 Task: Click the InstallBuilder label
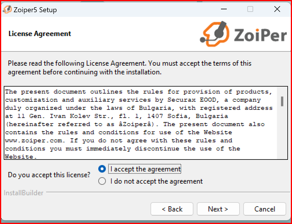click(24, 193)
